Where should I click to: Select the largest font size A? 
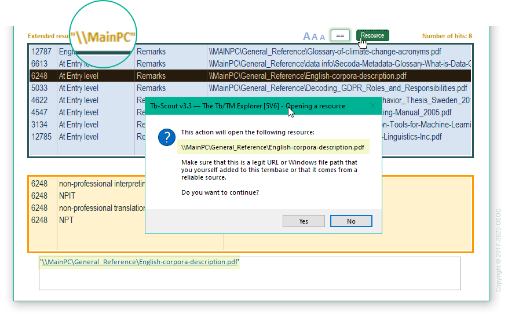(x=307, y=36)
